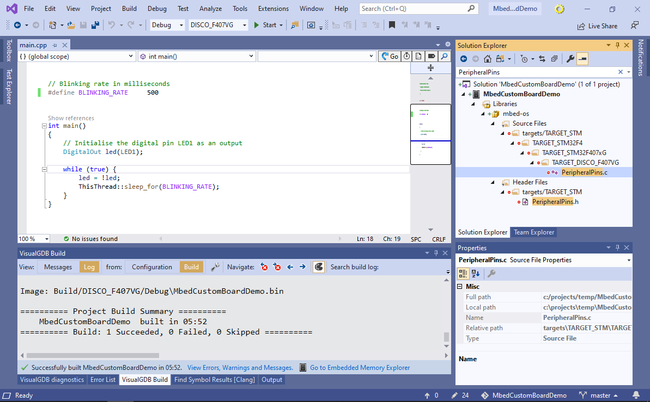The width and height of the screenshot is (650, 402).
Task: Switch to the Error List tab
Action: [x=103, y=380]
